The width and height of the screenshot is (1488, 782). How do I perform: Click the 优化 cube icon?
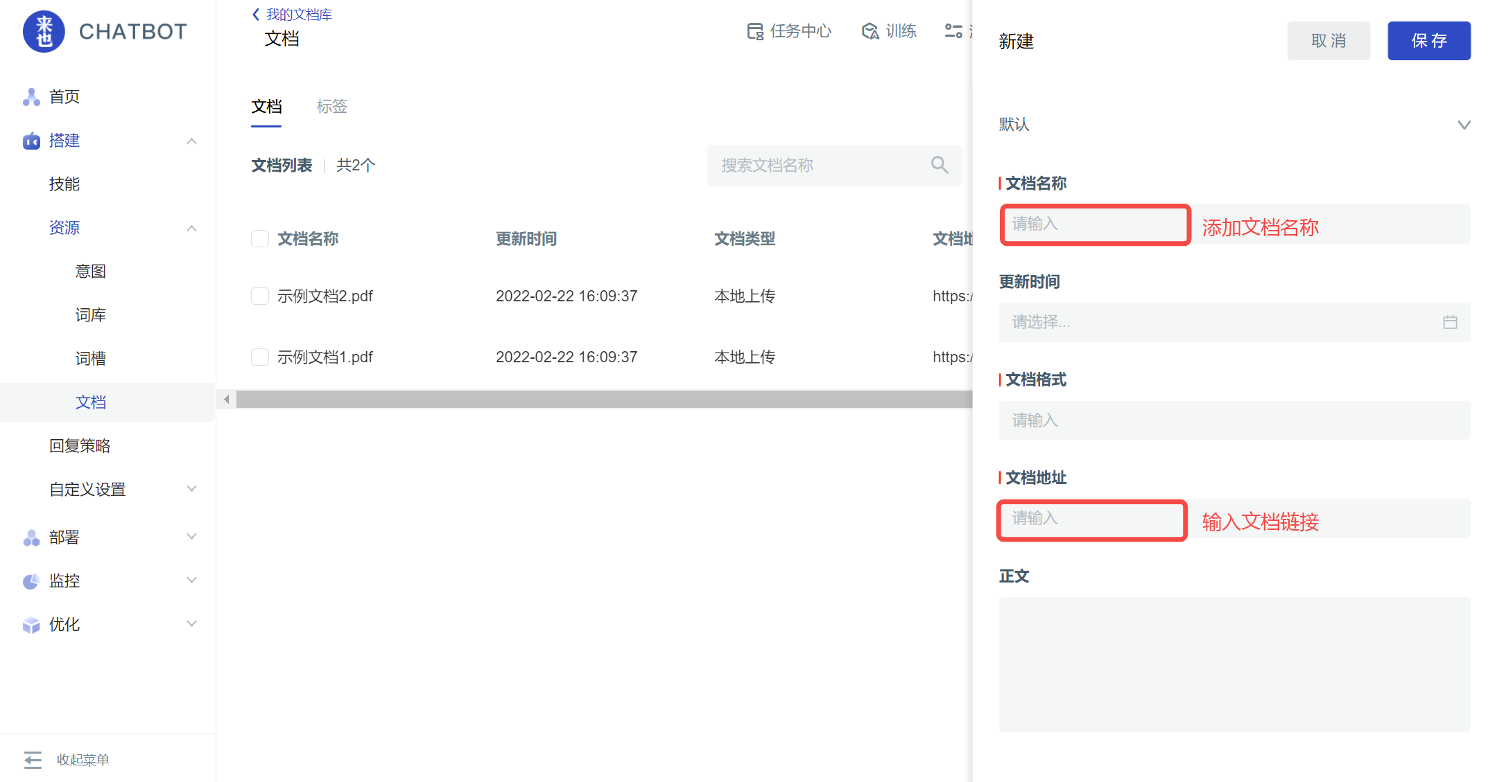tap(31, 625)
